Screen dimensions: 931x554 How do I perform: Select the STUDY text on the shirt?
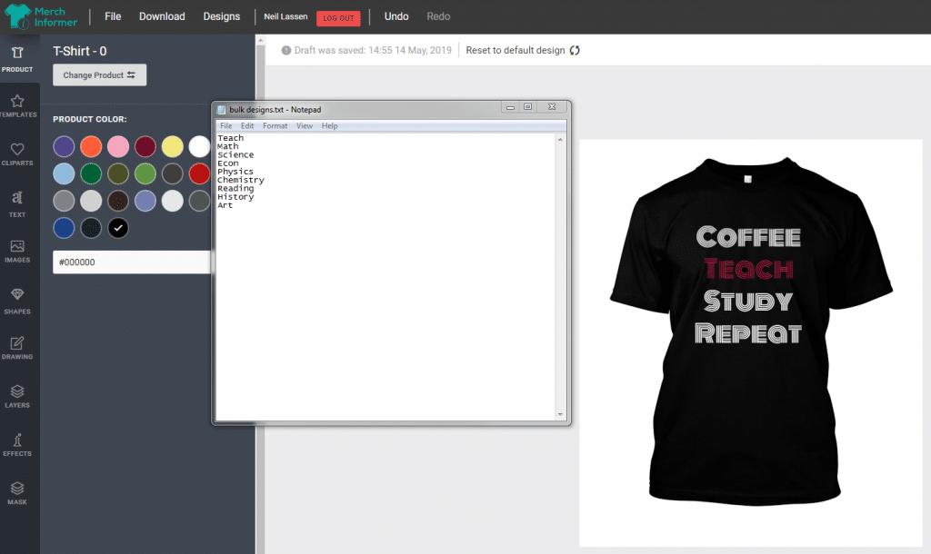pos(748,302)
